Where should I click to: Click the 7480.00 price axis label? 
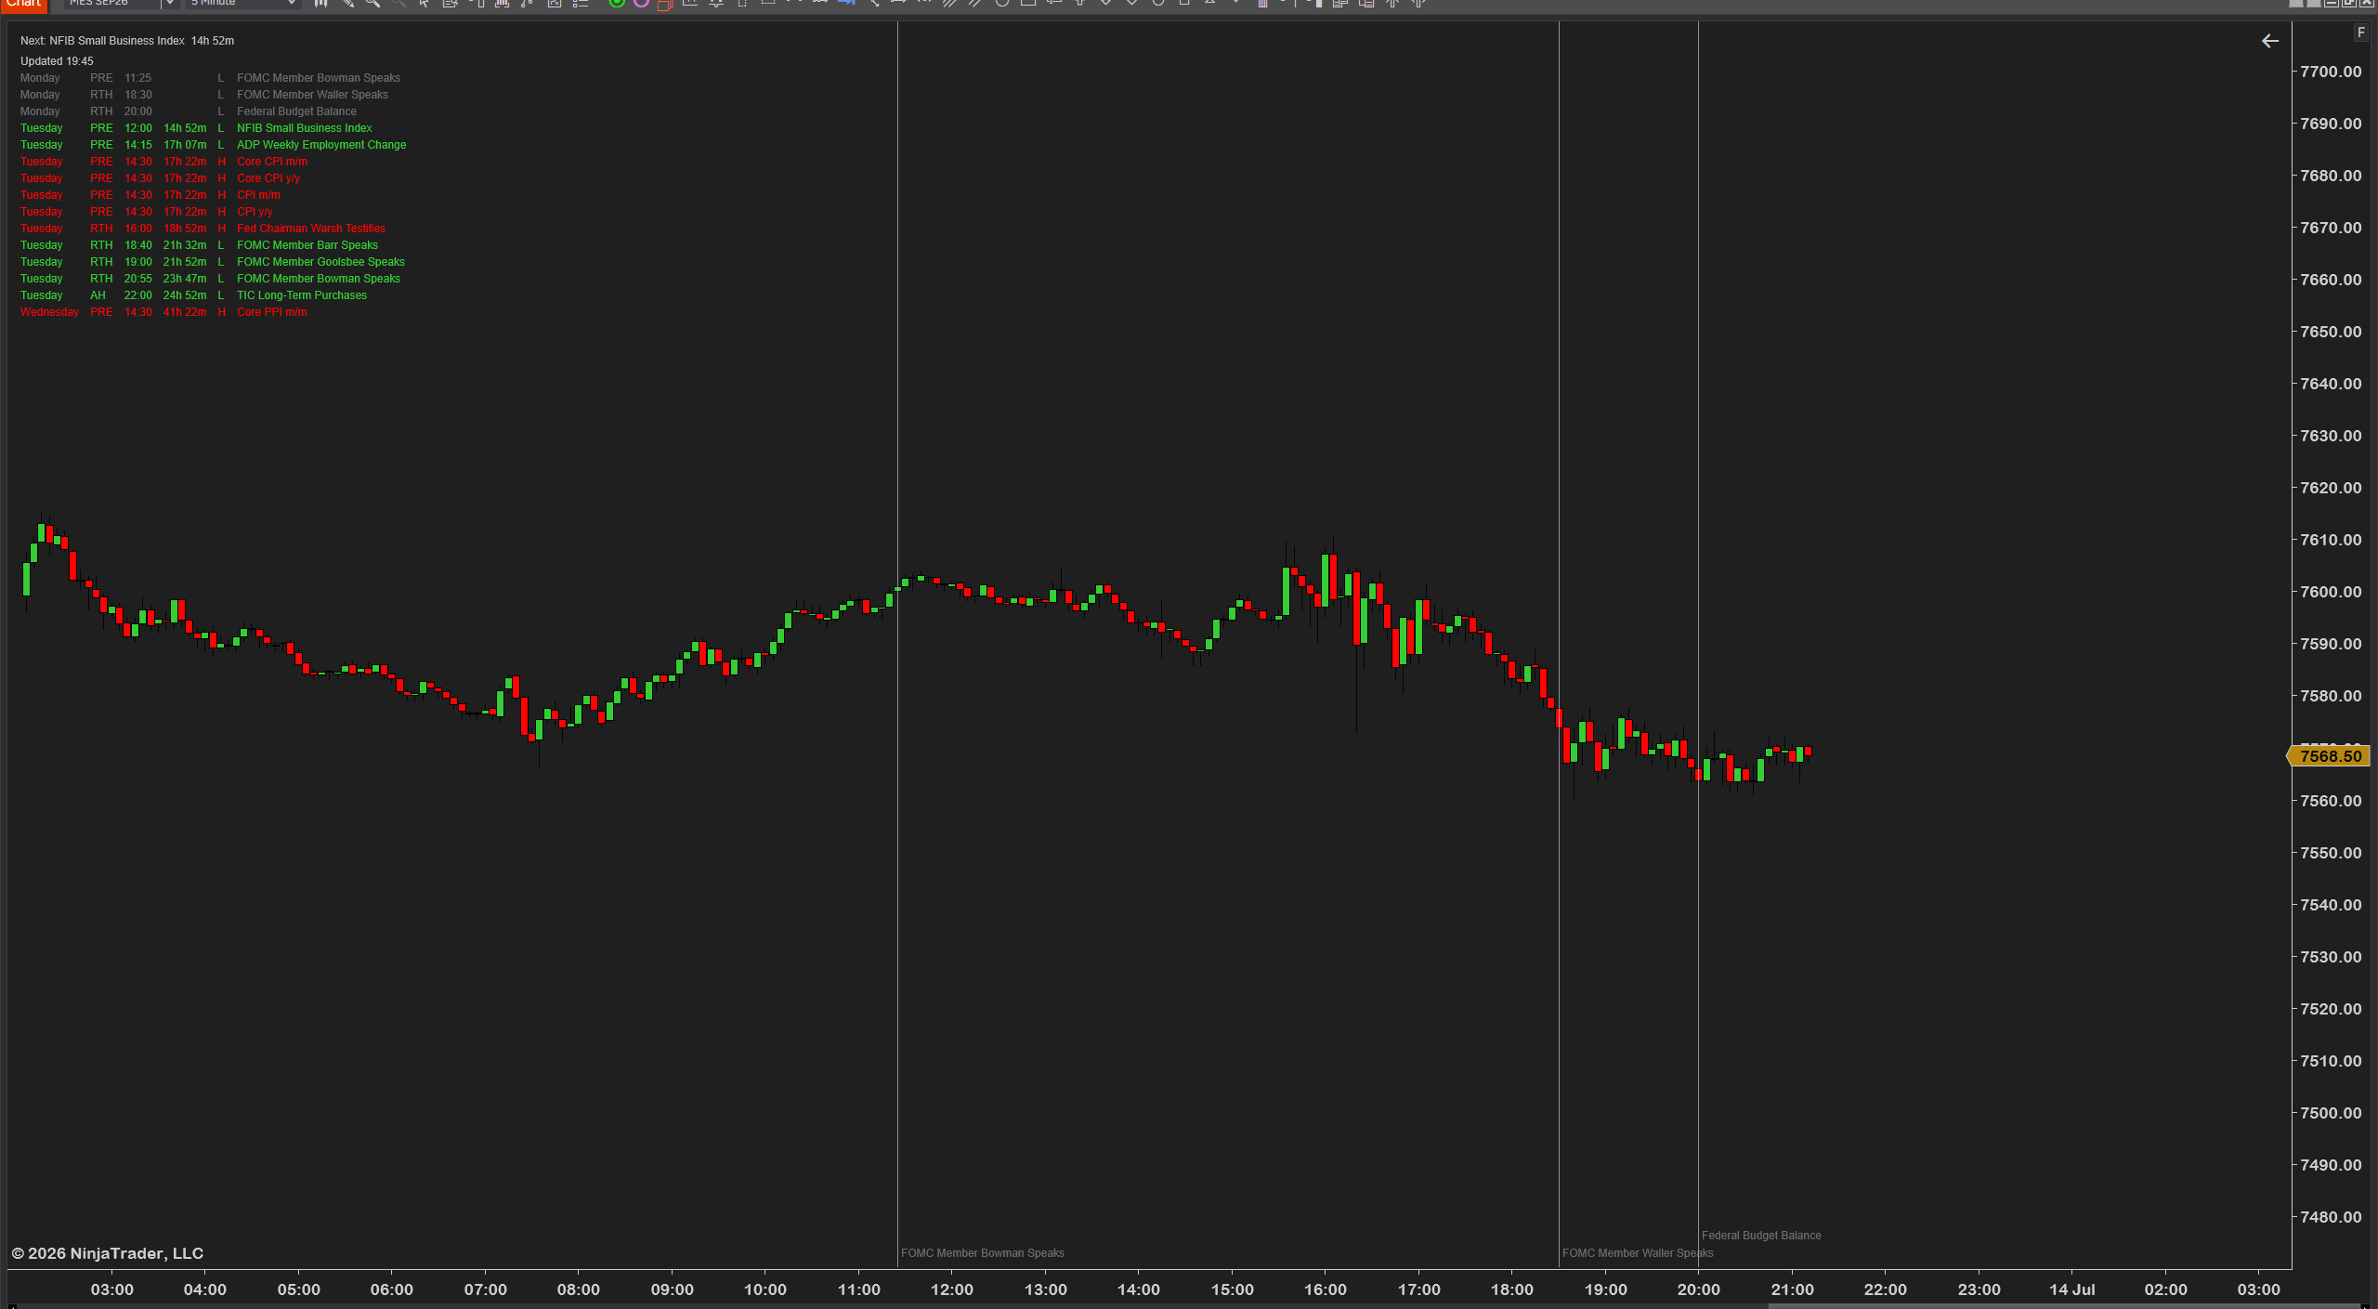tap(2331, 1217)
